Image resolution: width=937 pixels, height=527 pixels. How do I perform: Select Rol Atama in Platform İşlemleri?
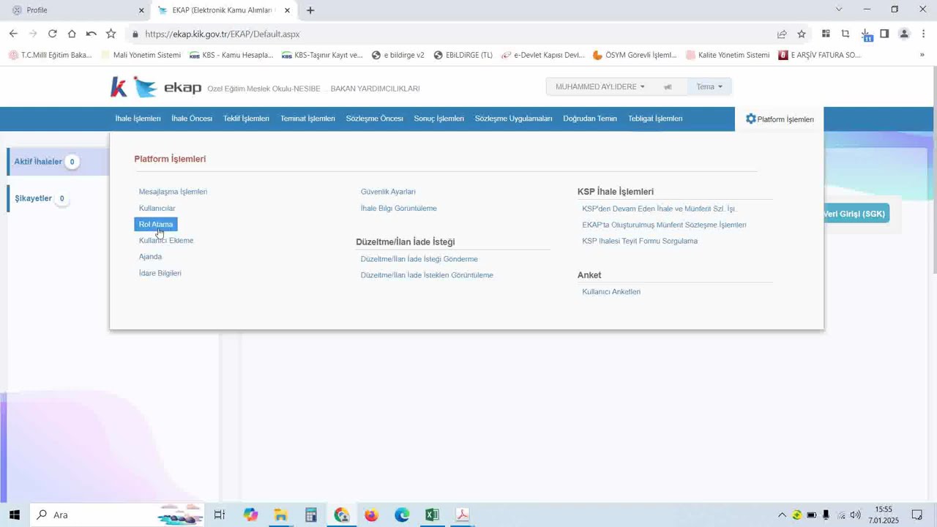coord(156,224)
